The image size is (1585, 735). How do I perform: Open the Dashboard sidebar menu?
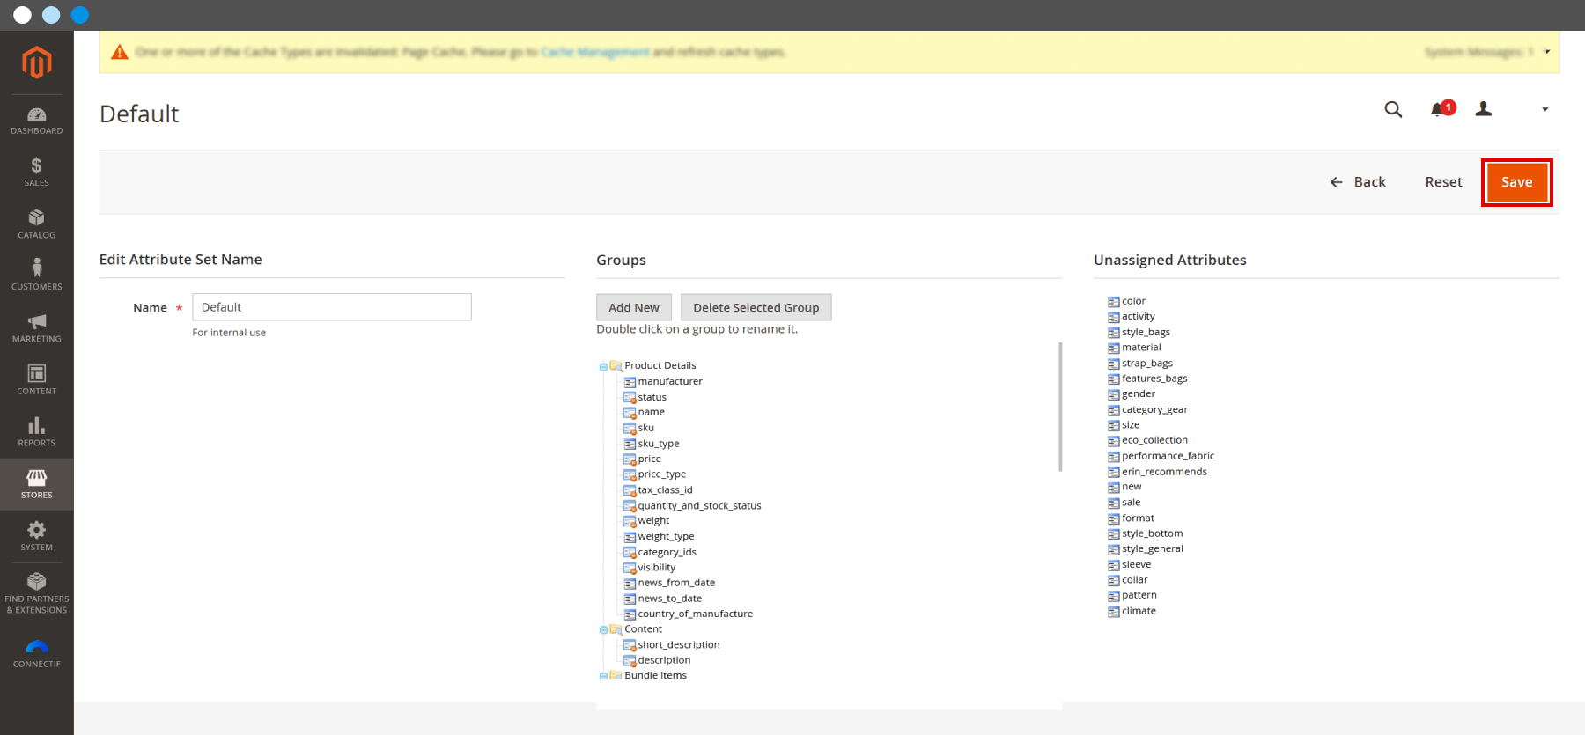(x=37, y=121)
